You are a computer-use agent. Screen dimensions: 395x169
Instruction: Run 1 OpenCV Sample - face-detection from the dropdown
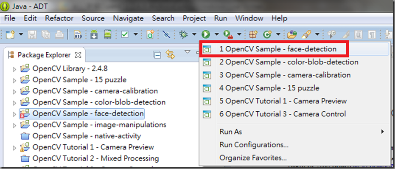(294, 49)
